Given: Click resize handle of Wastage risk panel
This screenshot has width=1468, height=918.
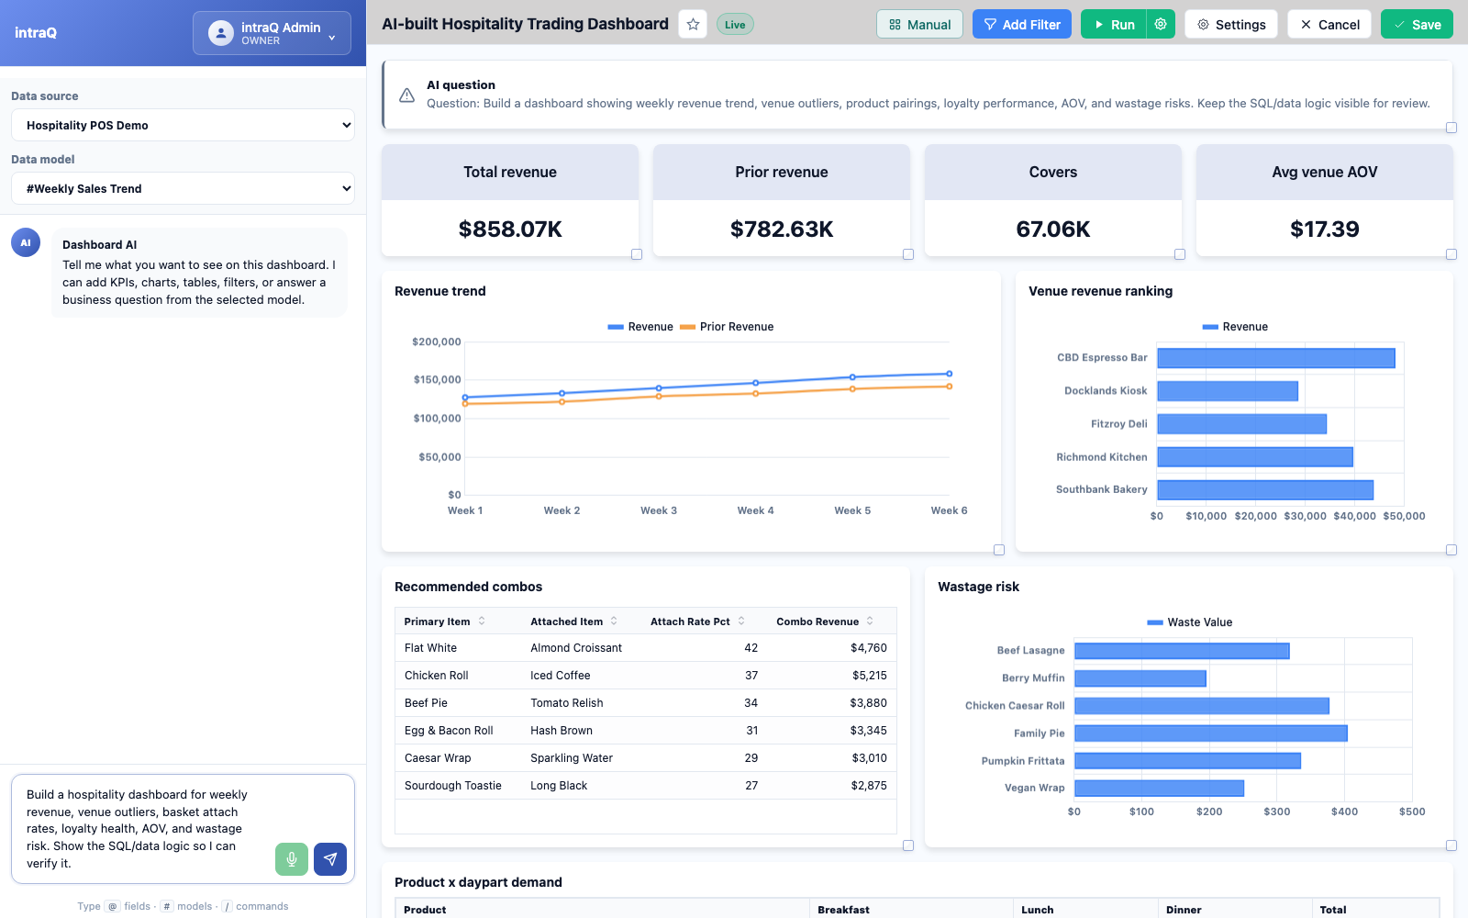Looking at the screenshot, I should pyautogui.click(x=1451, y=845).
